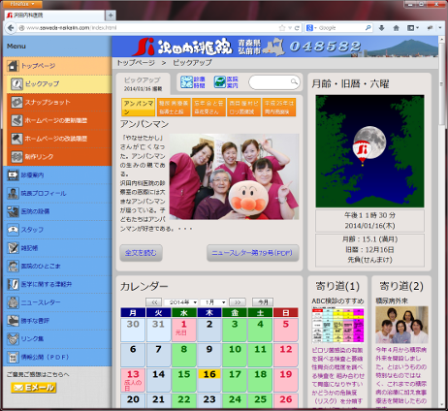Select the 沢田内科医院 browser tab
The width and height of the screenshot is (448, 411).
pos(54,16)
